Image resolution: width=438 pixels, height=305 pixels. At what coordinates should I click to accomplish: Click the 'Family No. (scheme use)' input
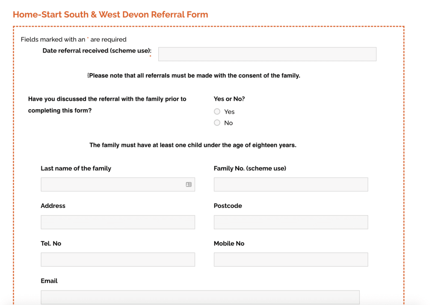pyautogui.click(x=290, y=184)
